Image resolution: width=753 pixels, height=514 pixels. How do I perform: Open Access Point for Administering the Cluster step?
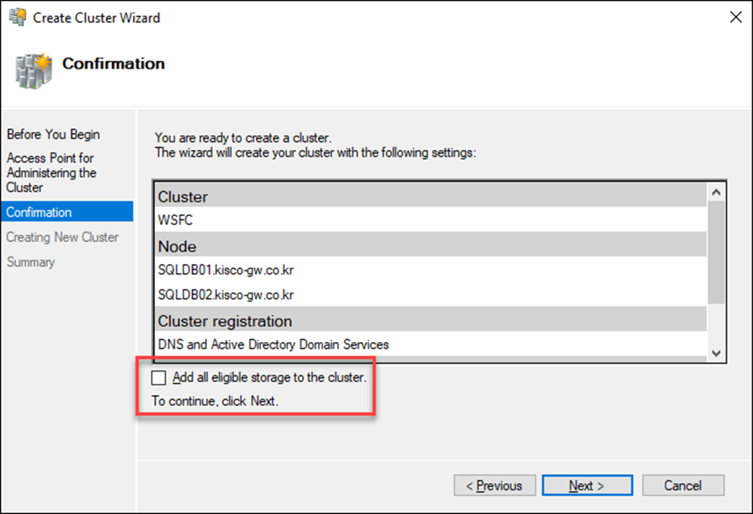click(x=51, y=173)
